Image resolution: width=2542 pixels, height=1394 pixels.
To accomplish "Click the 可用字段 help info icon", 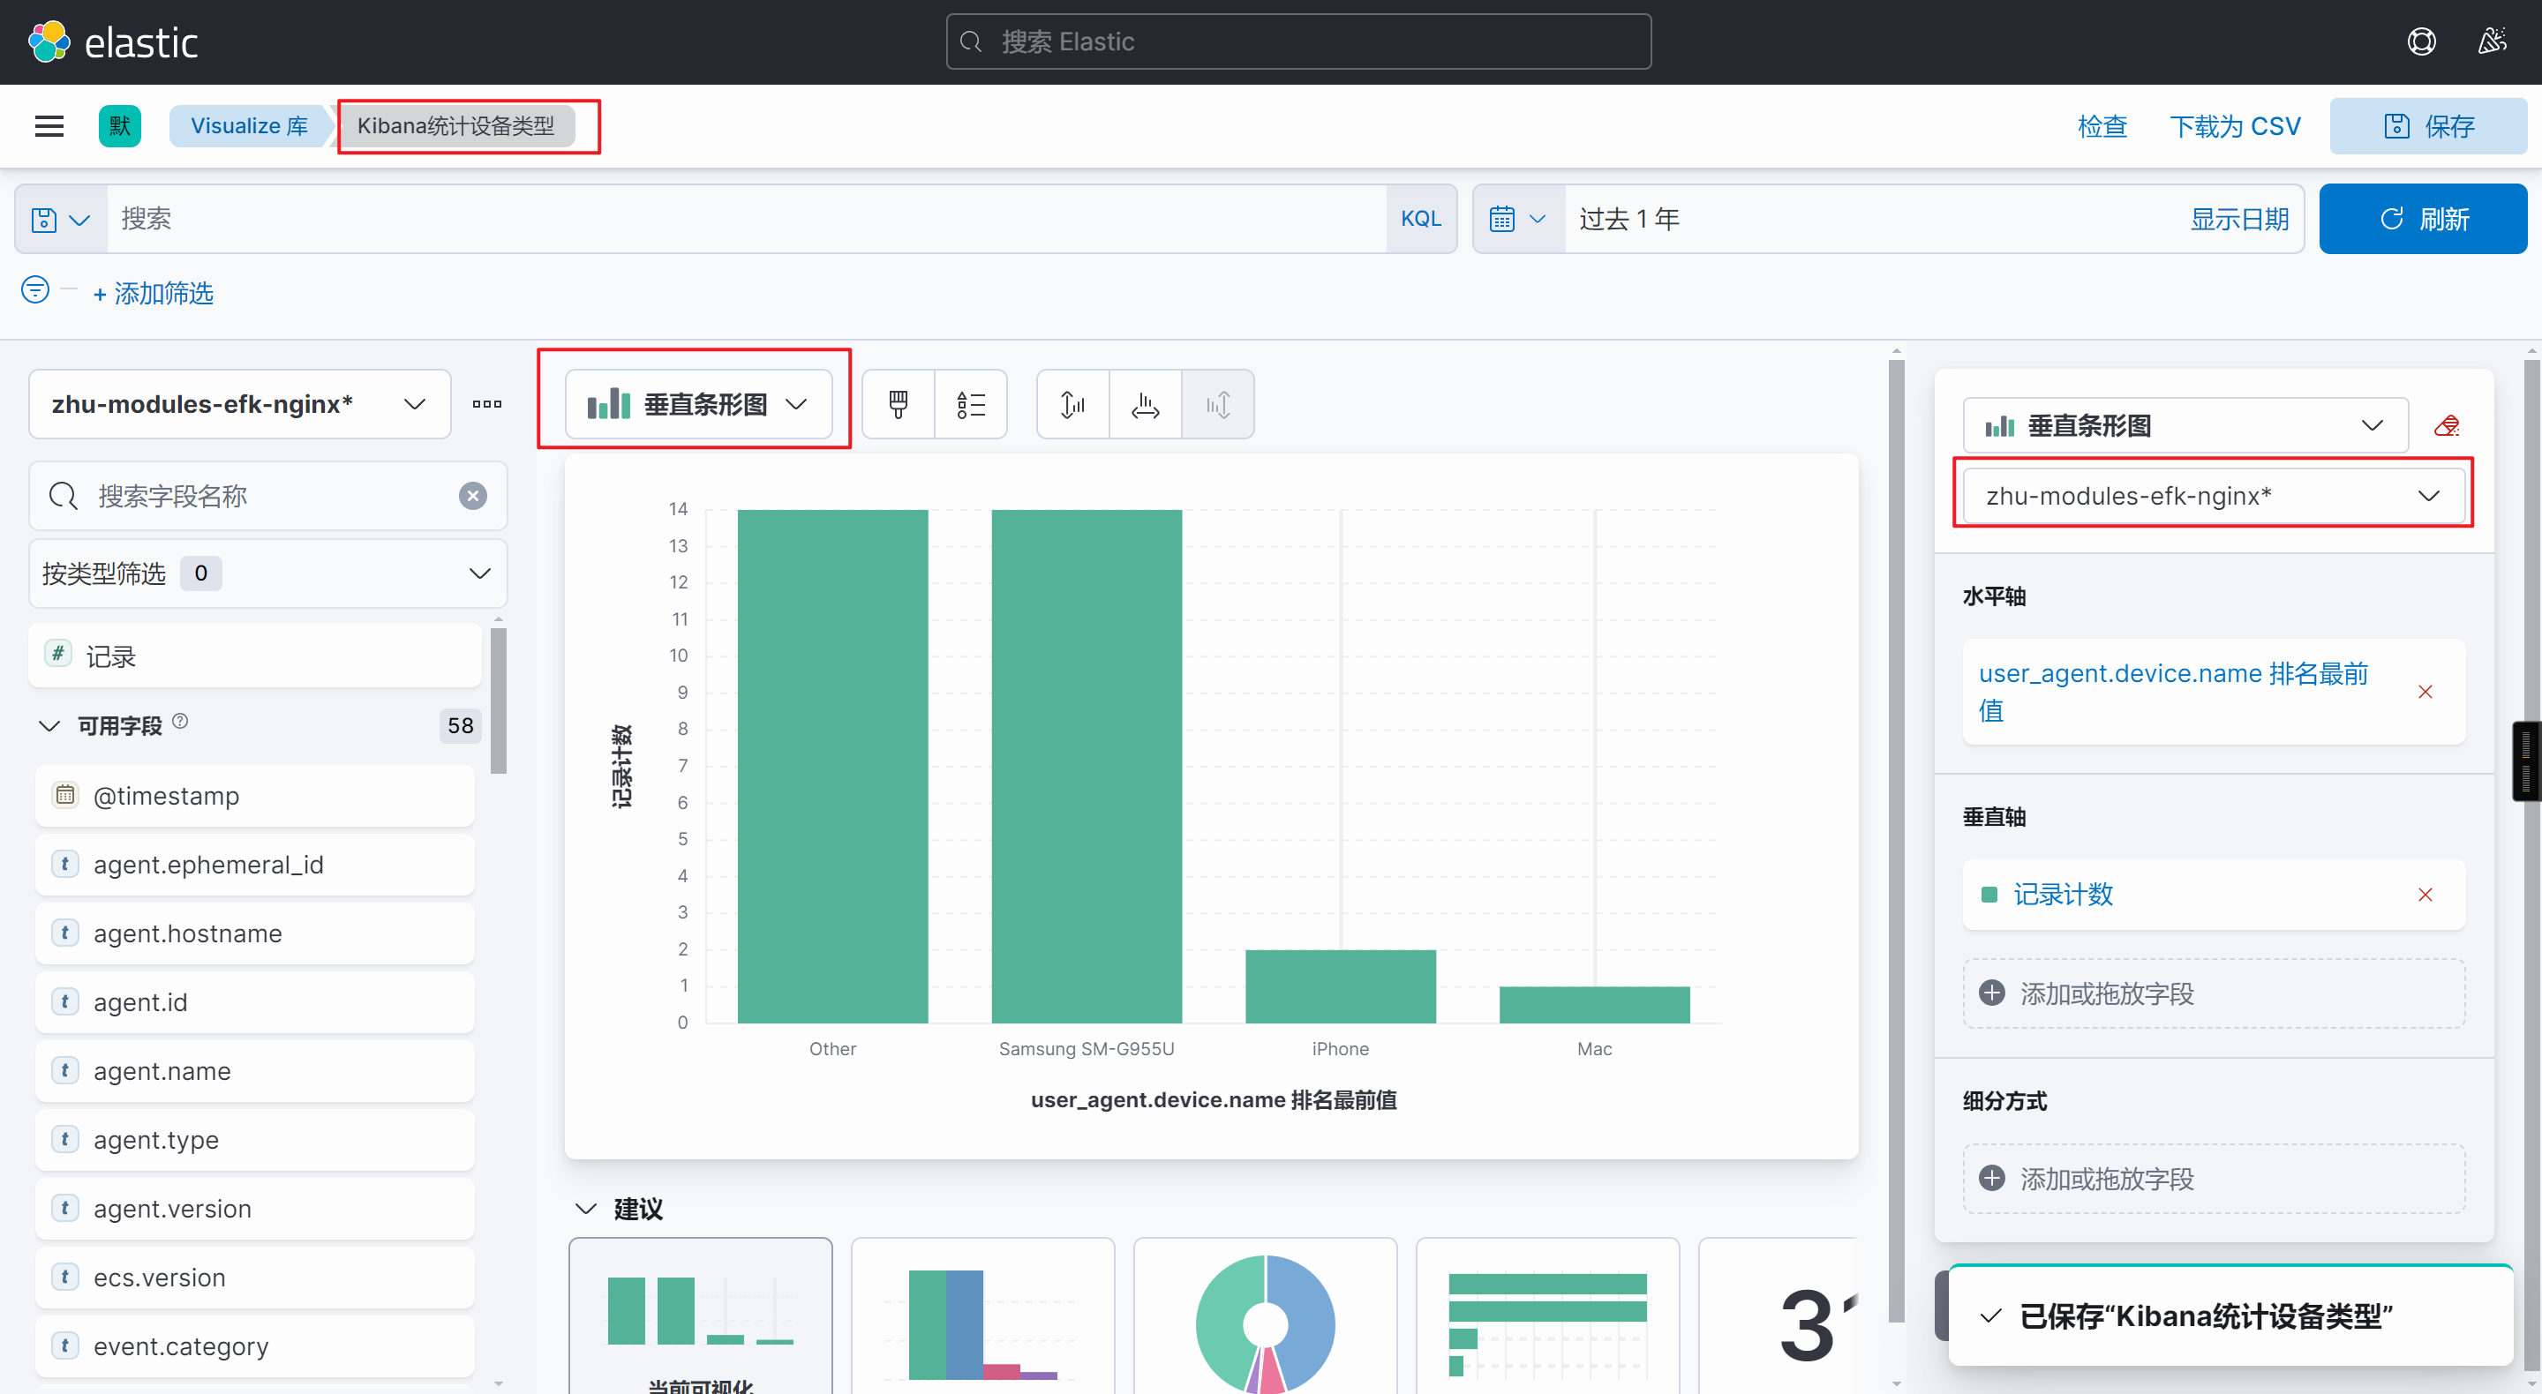I will point(179,721).
